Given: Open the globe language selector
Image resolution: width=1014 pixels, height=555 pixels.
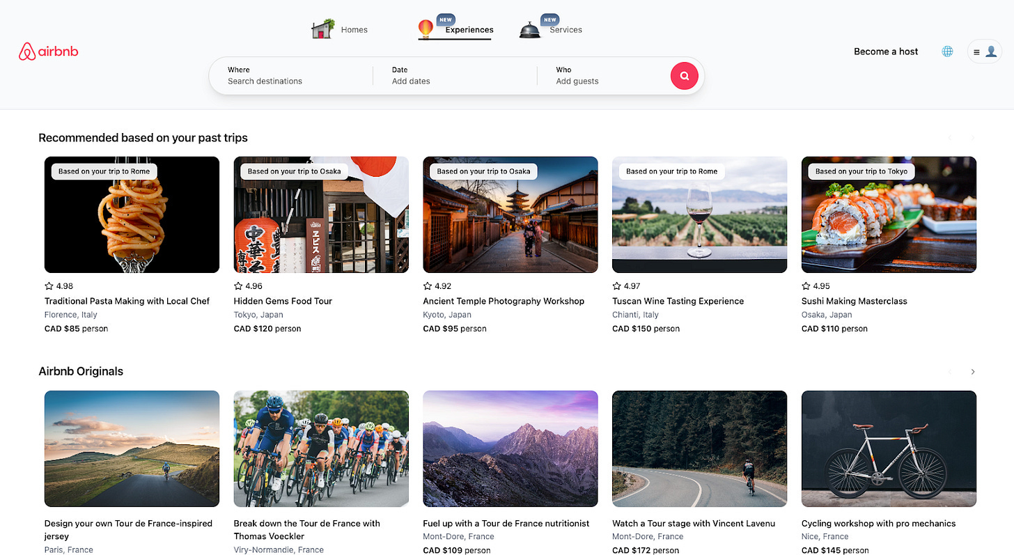Looking at the screenshot, I should tap(947, 52).
